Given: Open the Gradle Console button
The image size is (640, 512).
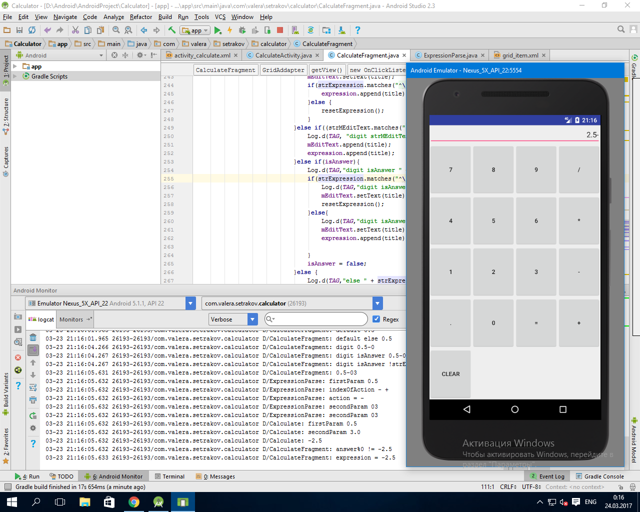Looking at the screenshot, I should (599, 476).
